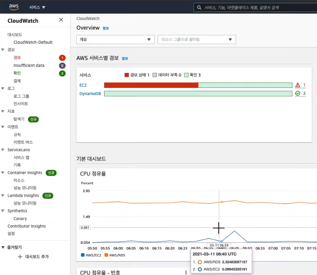
Task: Click the orange RDS data point marker
Action: (x=221, y=202)
